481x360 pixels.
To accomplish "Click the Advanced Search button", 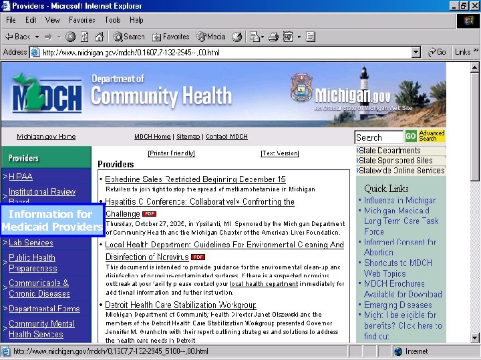I will [432, 136].
